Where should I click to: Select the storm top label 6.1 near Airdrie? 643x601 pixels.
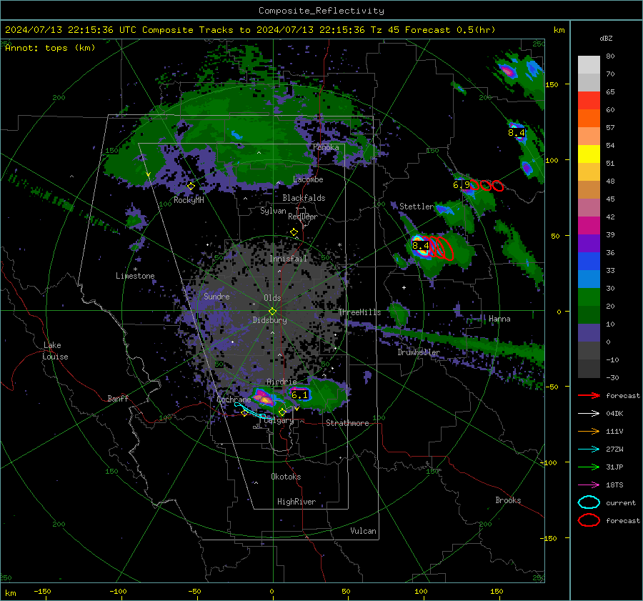coord(299,395)
